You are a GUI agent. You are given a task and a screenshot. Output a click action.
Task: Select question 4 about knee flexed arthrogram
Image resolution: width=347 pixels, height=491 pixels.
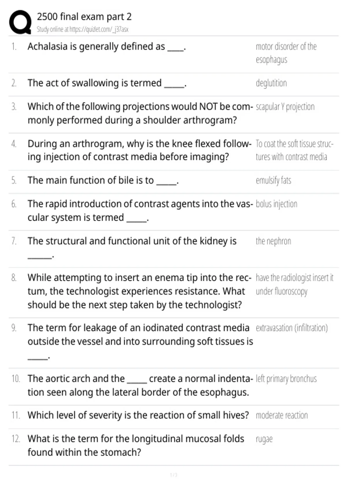(140, 150)
